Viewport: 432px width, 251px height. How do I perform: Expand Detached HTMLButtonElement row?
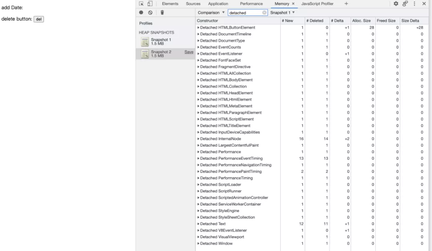(x=198, y=28)
